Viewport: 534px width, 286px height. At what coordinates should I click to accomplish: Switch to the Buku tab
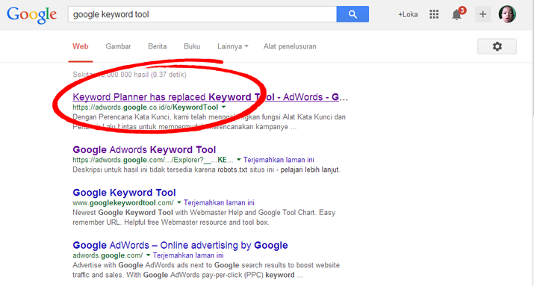(x=192, y=46)
